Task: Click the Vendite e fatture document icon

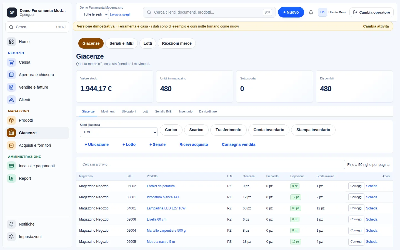Action: pos(11,87)
